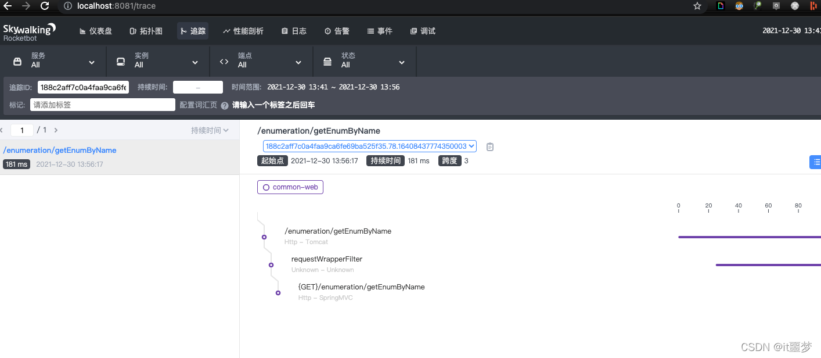Image resolution: width=821 pixels, height=358 pixels.
Task: Go to previous page of trace list
Action: coord(2,130)
